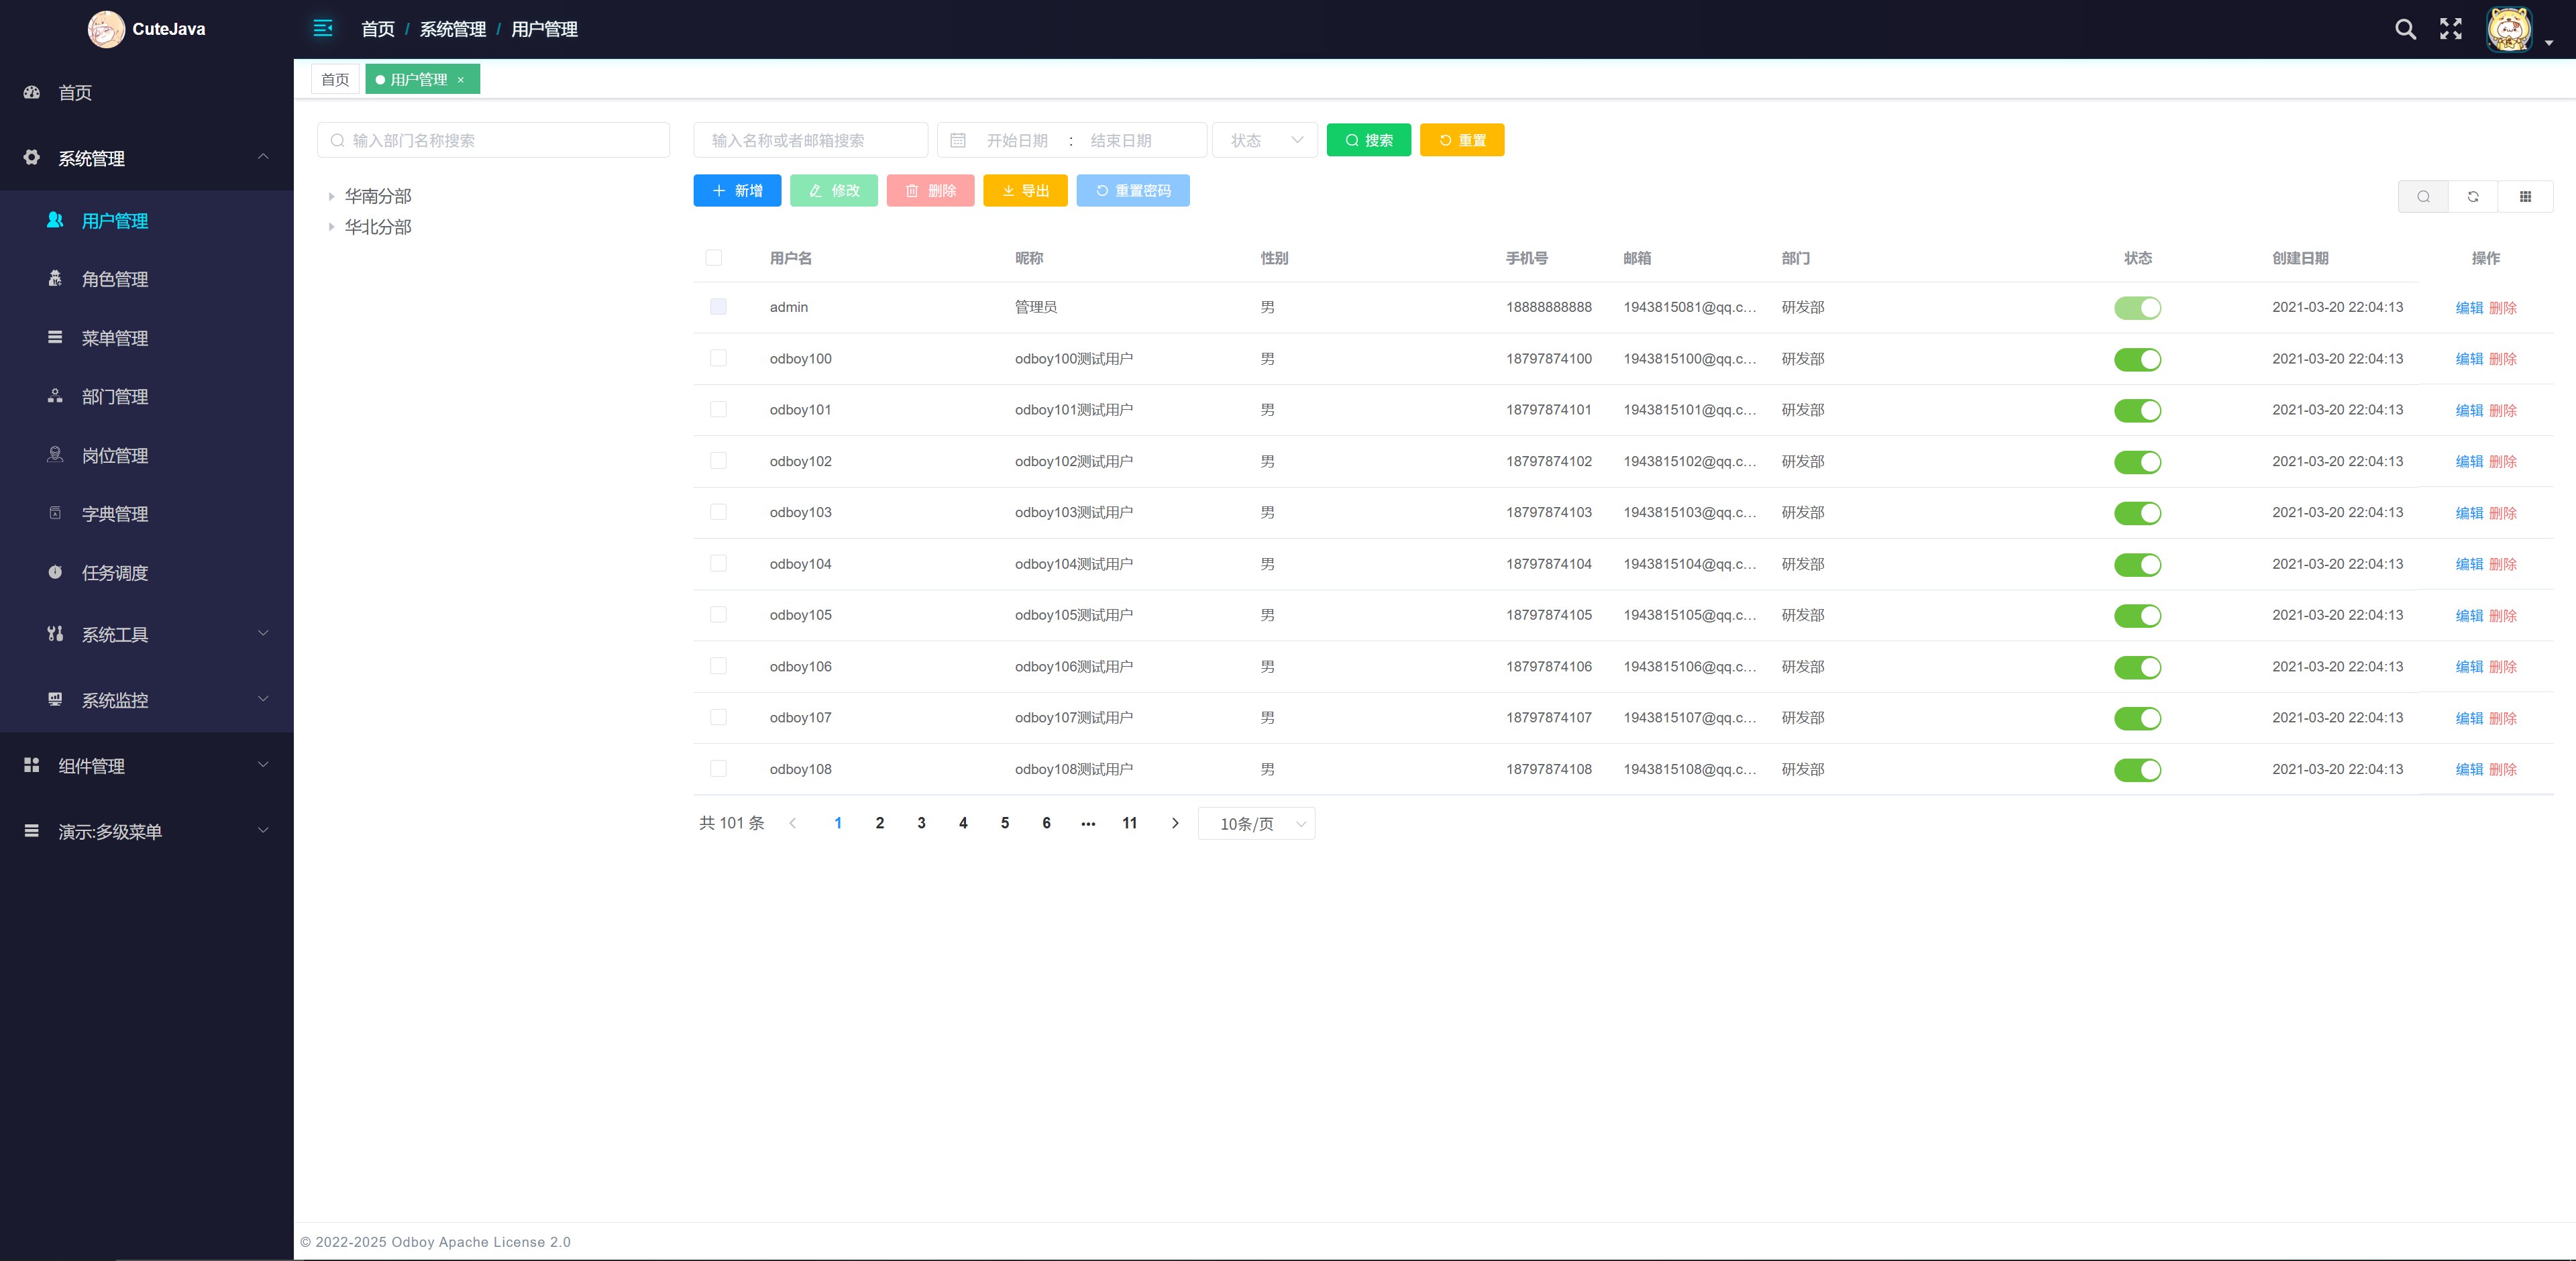Open the 10条/页 page size dropdown
The width and height of the screenshot is (2576, 1261).
coord(1256,823)
